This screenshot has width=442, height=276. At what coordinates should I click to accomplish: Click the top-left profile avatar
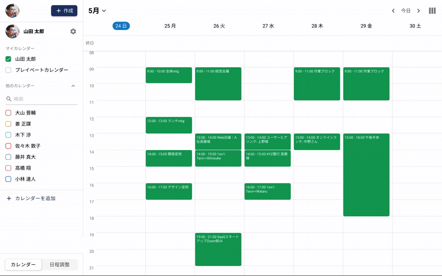(x=12, y=11)
